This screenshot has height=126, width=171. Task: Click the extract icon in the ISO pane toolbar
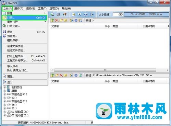tap(72, 20)
